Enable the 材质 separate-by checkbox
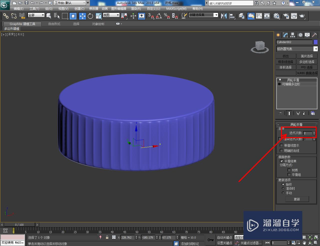The image size is (320, 246). (x=289, y=170)
